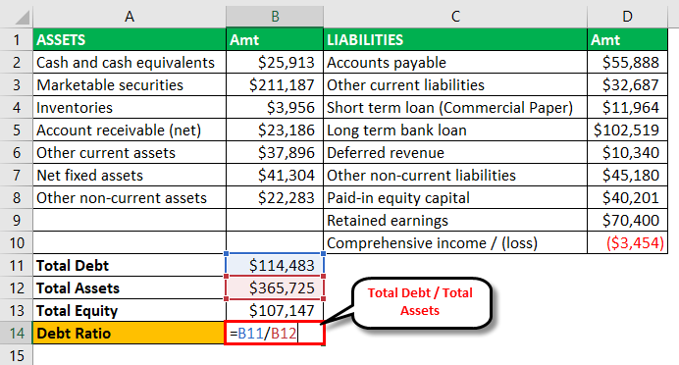Screen dimensions: 679x365
Task: Select Other current liabilities cell
Action: (455, 84)
